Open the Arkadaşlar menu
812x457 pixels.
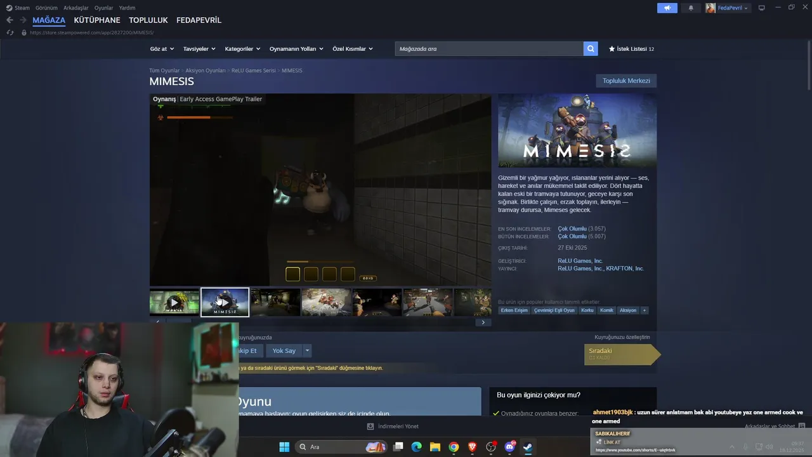[x=76, y=8]
